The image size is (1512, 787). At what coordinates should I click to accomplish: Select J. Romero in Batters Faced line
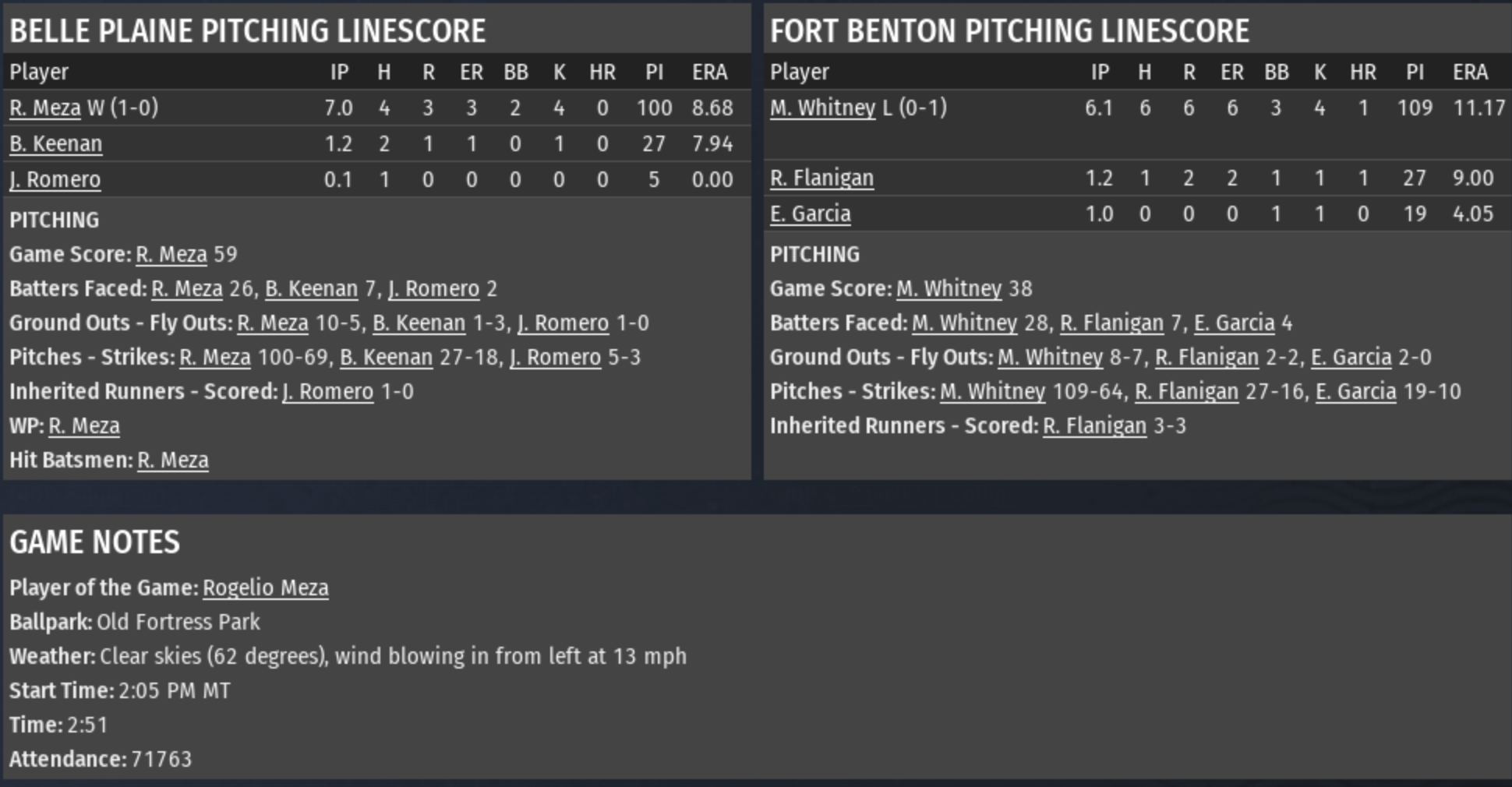433,288
